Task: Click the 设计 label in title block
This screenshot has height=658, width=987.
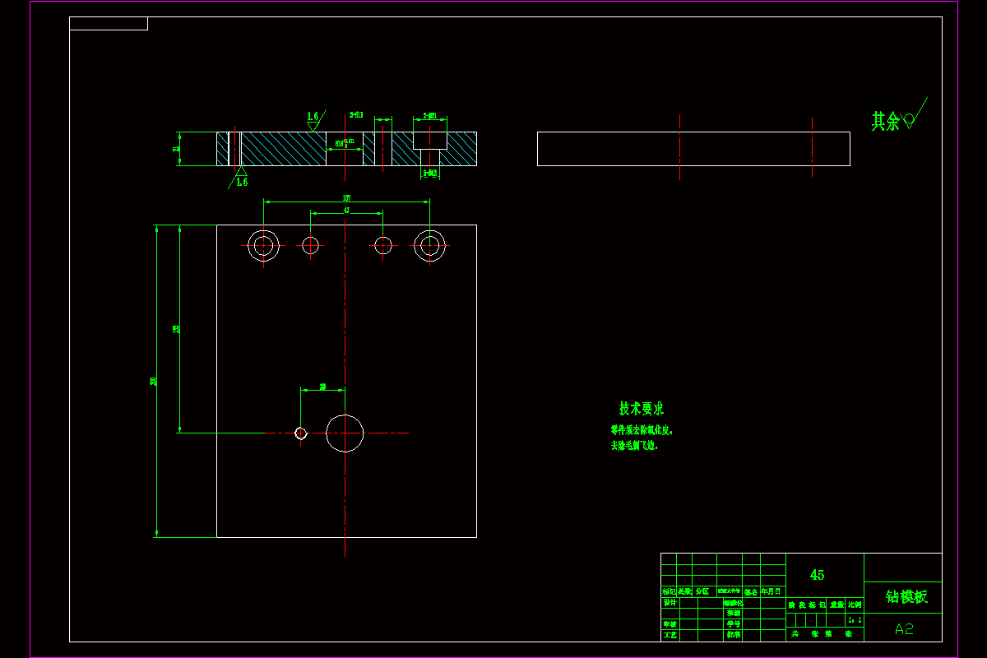Action: coord(670,603)
